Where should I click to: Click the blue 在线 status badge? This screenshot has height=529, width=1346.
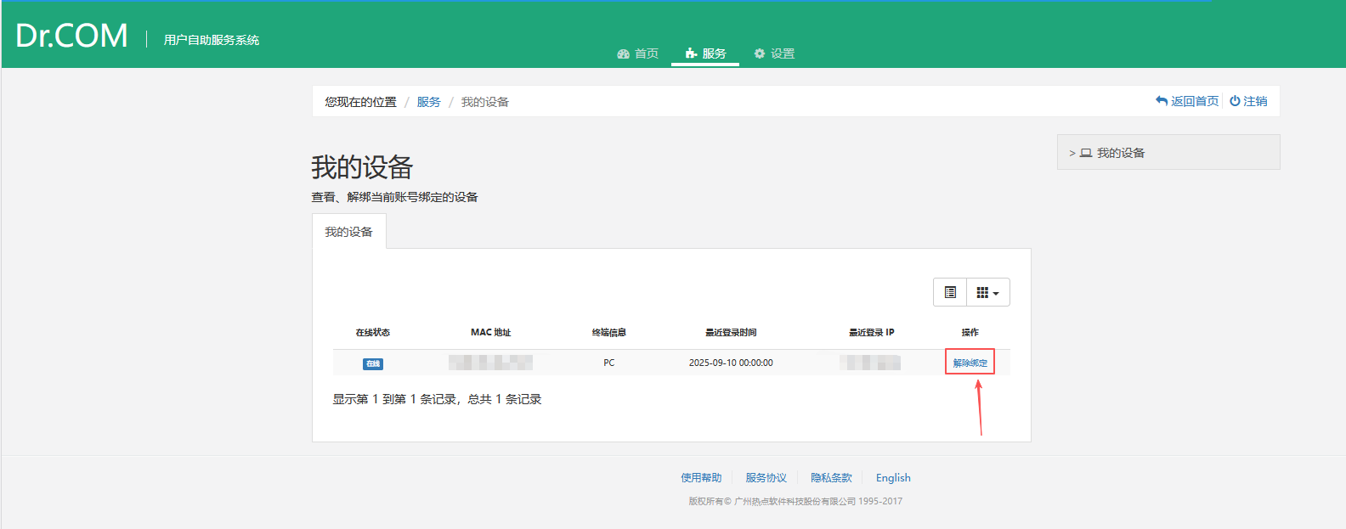(x=373, y=363)
